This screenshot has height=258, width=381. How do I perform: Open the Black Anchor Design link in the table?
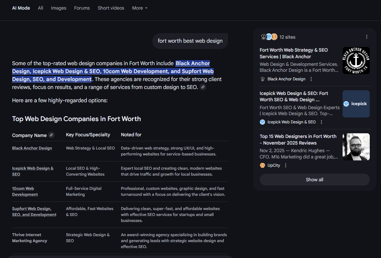pos(32,148)
